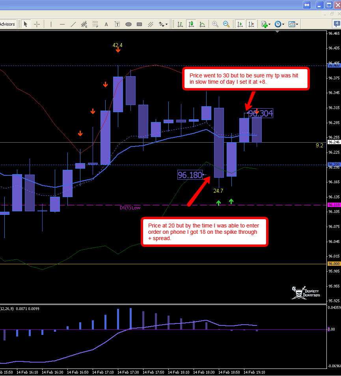Pick the trendline drawing tool
Viewport: 341px width, 376px height.
click(x=73, y=24)
